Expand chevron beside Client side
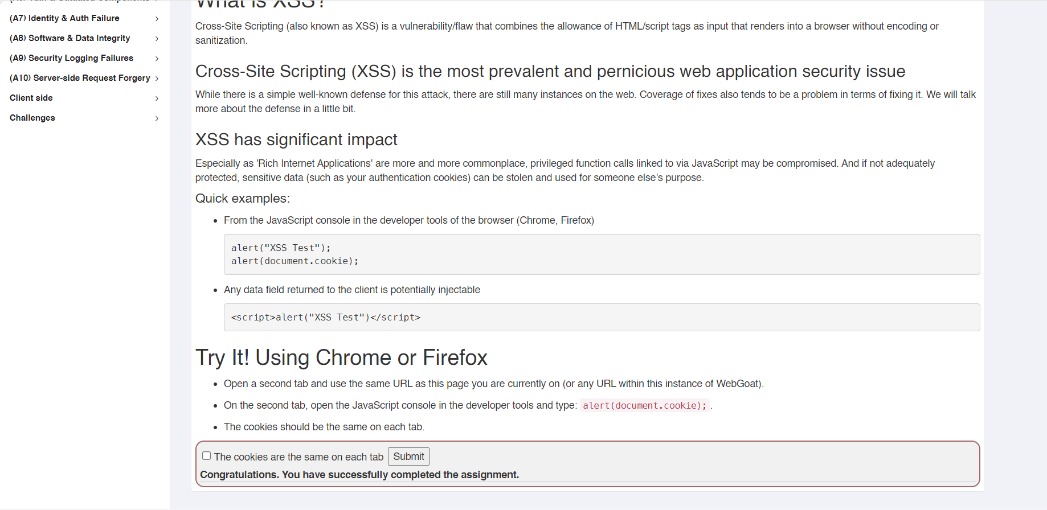 click(157, 98)
